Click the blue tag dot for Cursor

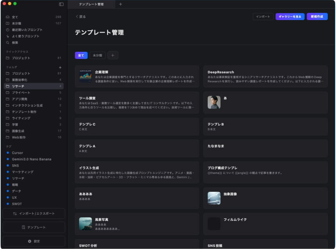pyautogui.click(x=8, y=153)
